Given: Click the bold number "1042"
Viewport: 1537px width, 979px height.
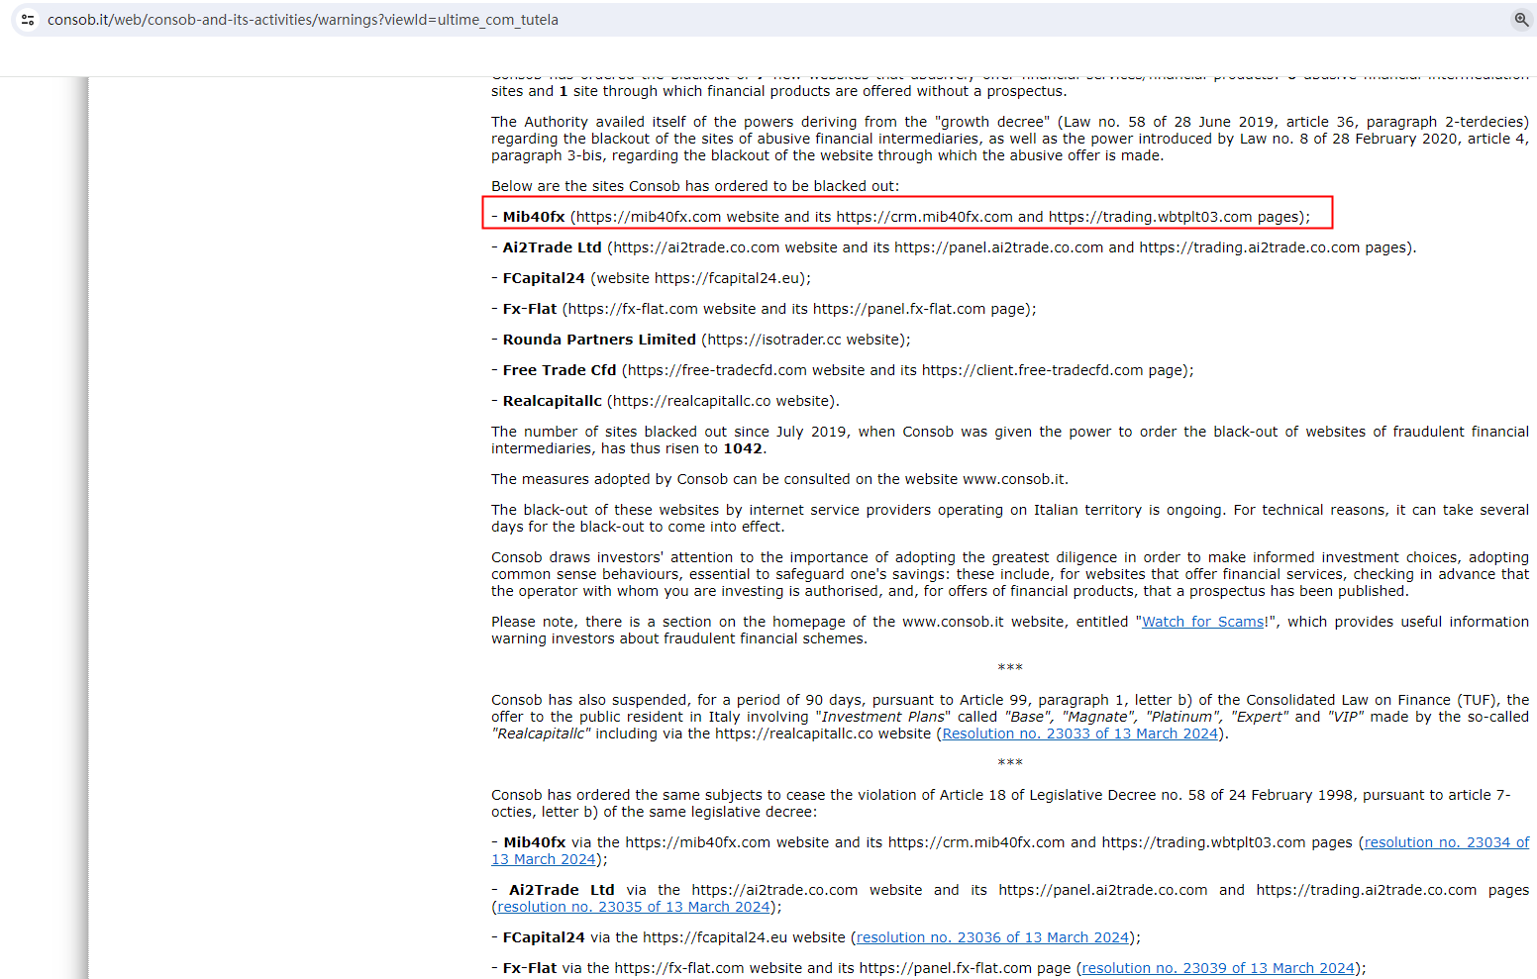Looking at the screenshot, I should point(743,448).
